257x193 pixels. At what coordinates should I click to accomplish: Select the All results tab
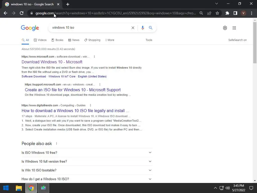coord(25,40)
